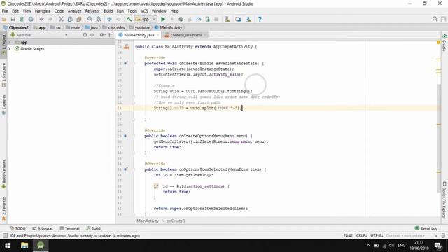This screenshot has width=448, height=252.
Task: Open the Replace tool icon
Action: (99, 19)
